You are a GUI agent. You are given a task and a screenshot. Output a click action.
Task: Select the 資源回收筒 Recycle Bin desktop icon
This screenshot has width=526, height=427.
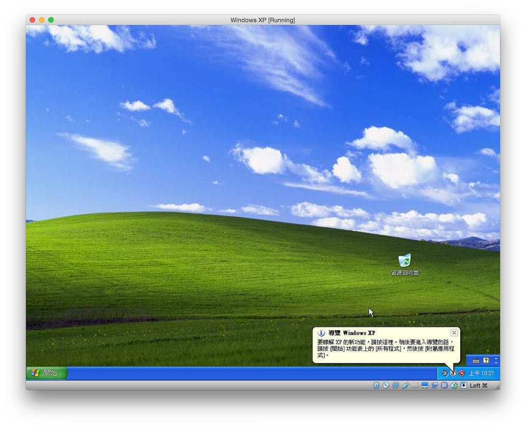[x=405, y=265]
